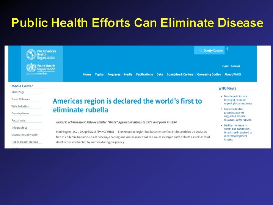
Task: Click the italic Historic achievement subtitle
Action: pyautogui.click(x=116, y=122)
